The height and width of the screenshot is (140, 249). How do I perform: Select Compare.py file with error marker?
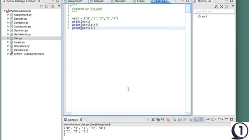coord(21,23)
